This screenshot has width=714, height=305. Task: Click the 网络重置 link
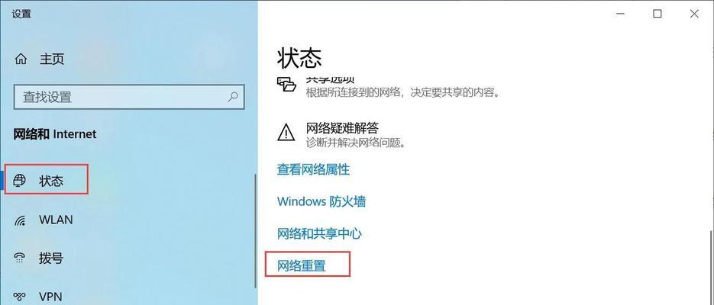pyautogui.click(x=302, y=265)
